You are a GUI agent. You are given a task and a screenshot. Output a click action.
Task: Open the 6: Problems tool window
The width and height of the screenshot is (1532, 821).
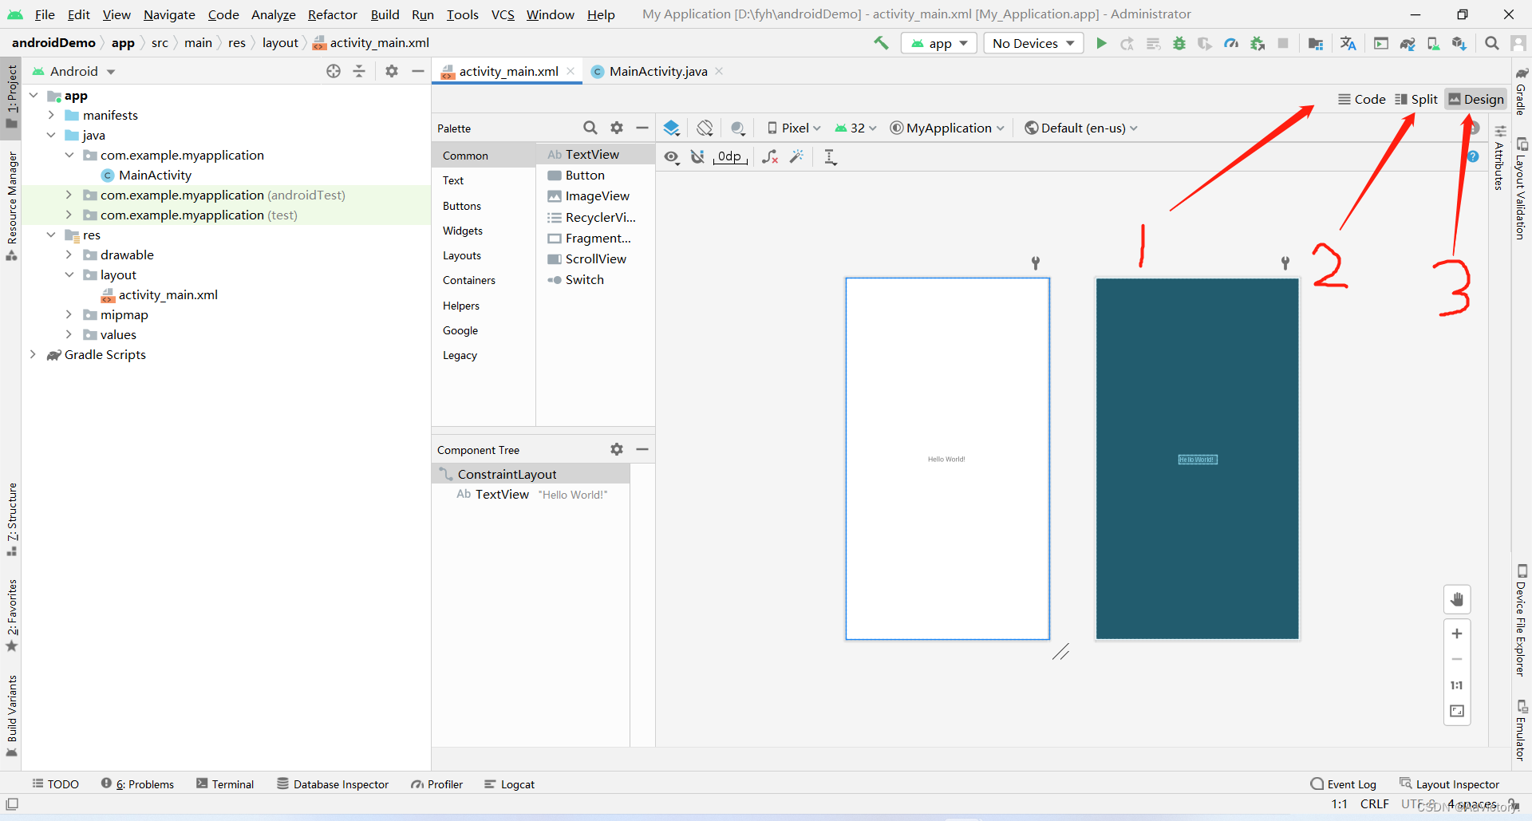(x=137, y=784)
